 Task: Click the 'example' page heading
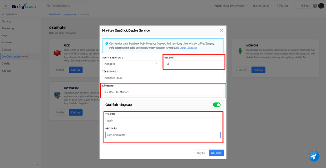[57, 28]
